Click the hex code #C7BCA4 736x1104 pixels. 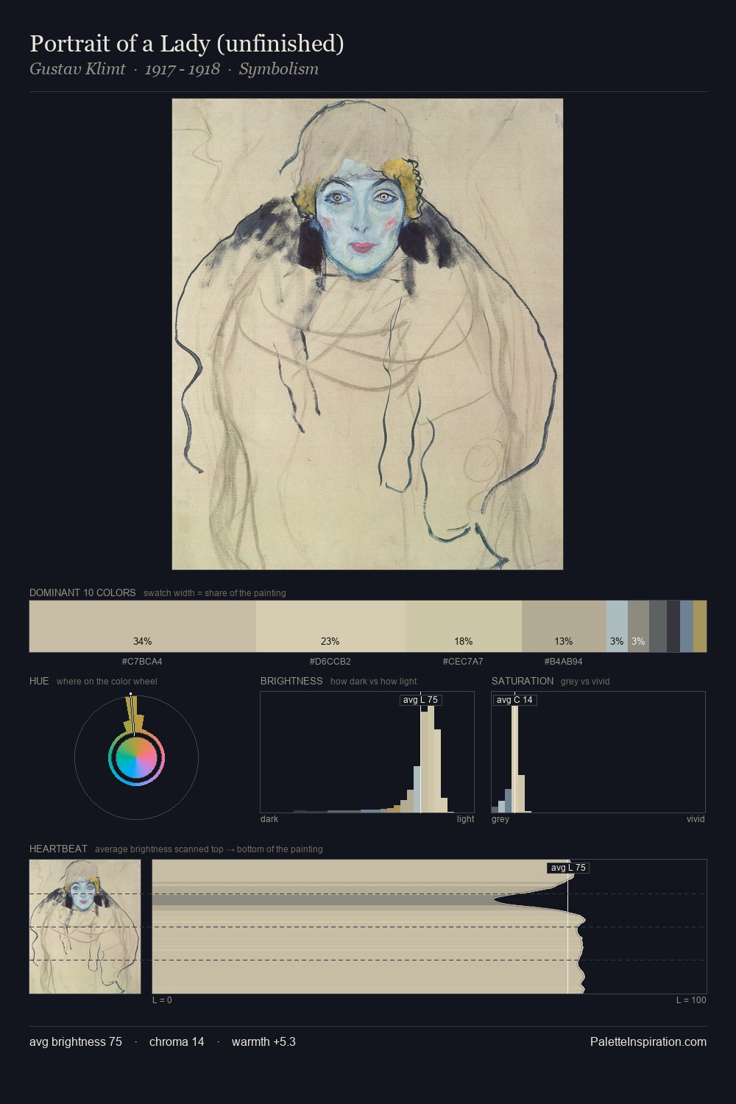142,662
